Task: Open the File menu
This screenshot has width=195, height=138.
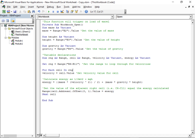Action: [x=9, y=7]
